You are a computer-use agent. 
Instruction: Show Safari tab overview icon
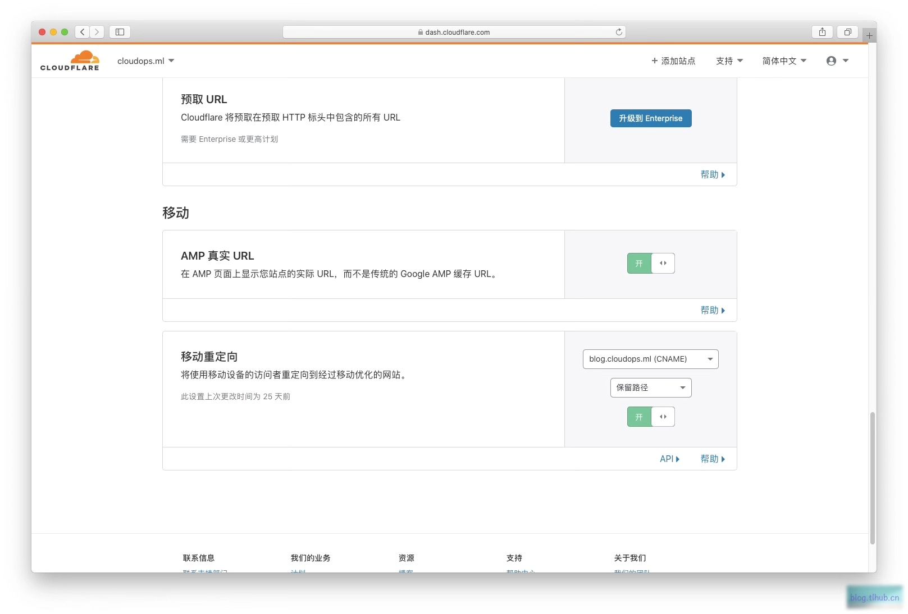848,32
